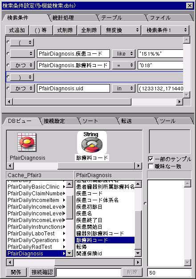This screenshot has width=196, height=279.
Task: Click submenu arrow next to PfairDailyLaboTest
Action: (x=64, y=234)
